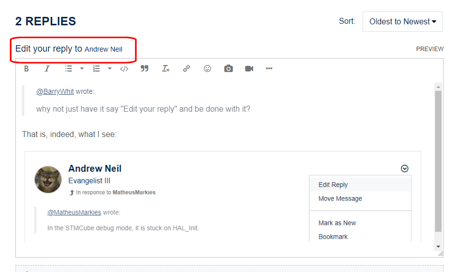Open the Oldest to Newest sort dropdown
This screenshot has width=449, height=272.
point(402,21)
